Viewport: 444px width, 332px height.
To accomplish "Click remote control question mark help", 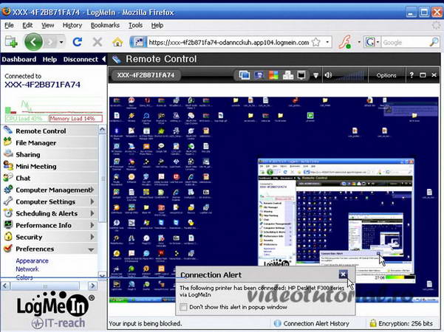I will click(x=411, y=75).
